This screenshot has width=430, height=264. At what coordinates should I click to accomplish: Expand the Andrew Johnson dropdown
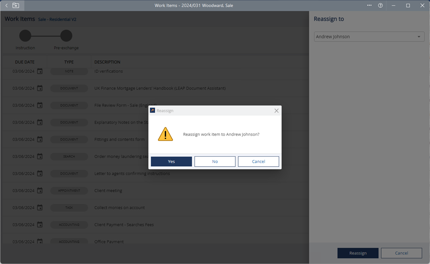point(419,37)
